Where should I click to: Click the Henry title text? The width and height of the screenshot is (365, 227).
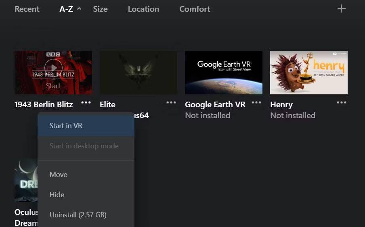(x=281, y=105)
